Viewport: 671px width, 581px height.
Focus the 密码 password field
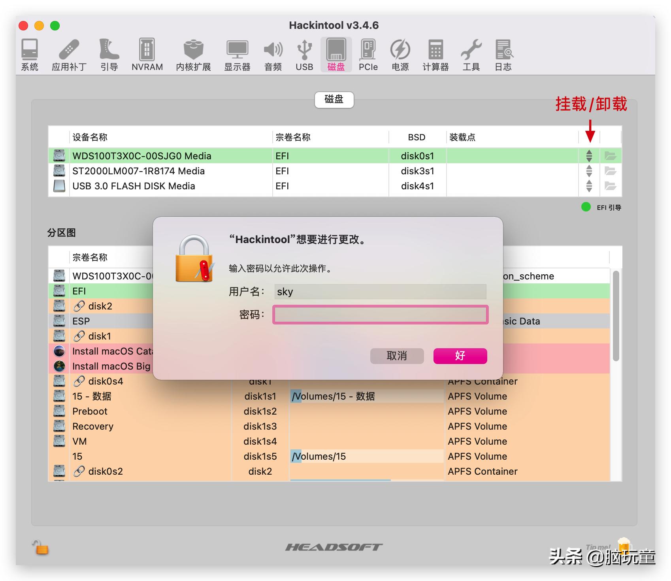pos(380,315)
